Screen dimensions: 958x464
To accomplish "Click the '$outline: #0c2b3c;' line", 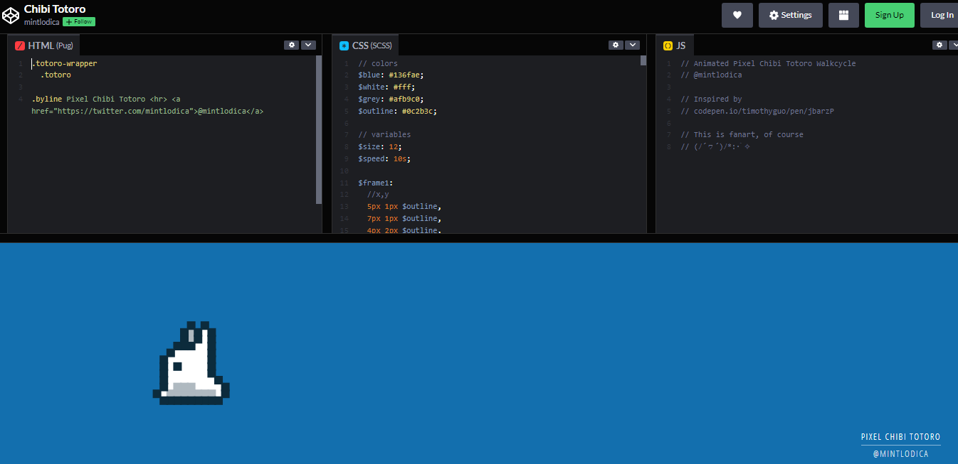I will (x=397, y=112).
